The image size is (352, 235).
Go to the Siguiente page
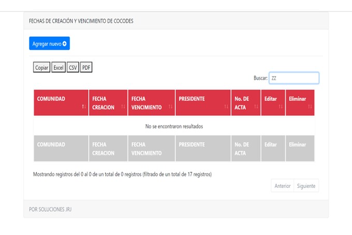coord(306,186)
